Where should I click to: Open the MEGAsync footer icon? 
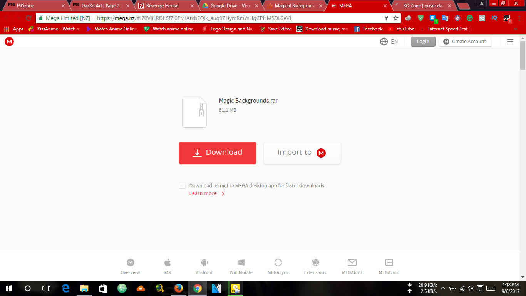(278, 262)
